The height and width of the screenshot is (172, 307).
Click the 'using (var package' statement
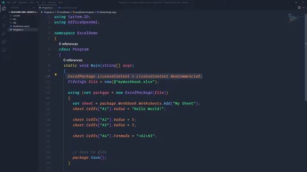[118, 93]
